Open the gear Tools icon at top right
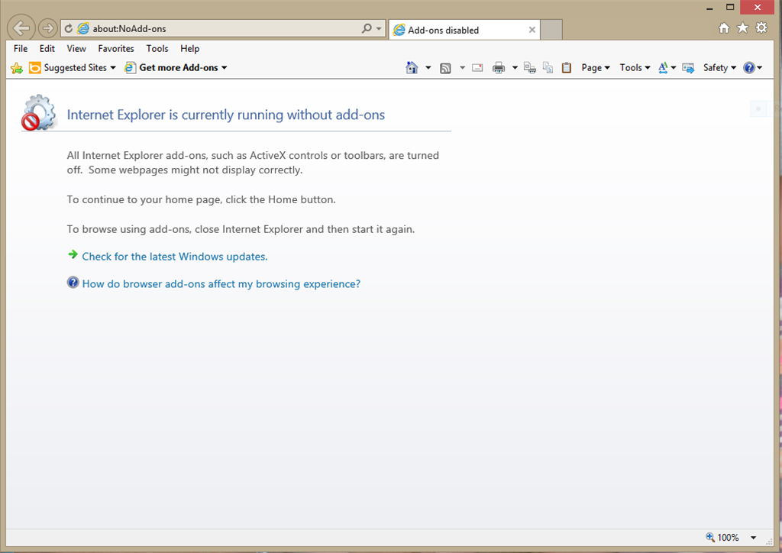Viewport: 782px width, 553px height. point(761,28)
